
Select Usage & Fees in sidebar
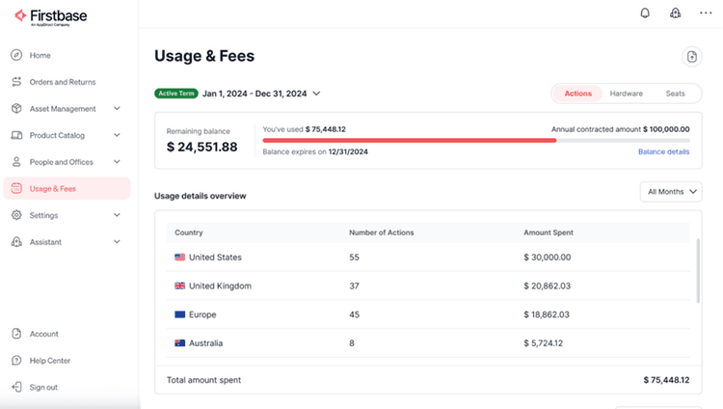pos(53,188)
